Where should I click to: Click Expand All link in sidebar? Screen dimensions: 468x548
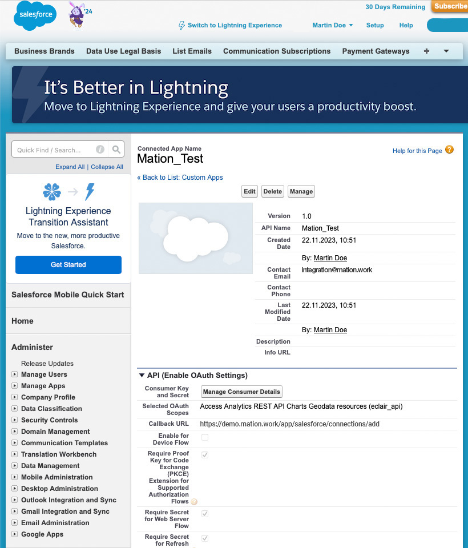(x=70, y=167)
